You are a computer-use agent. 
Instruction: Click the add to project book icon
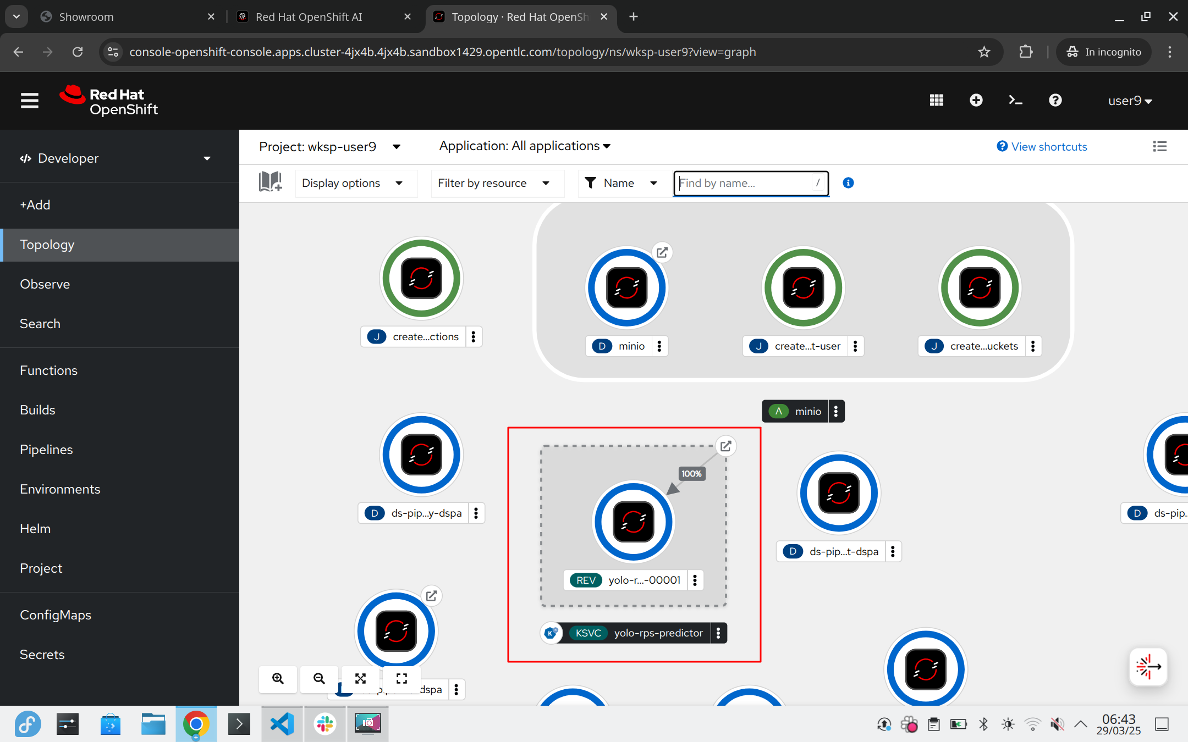pos(270,182)
